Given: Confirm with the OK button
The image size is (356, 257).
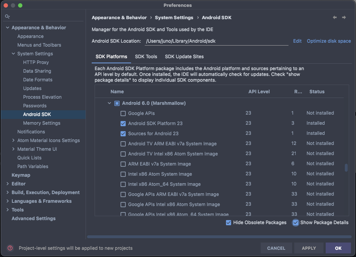Looking at the screenshot, I should click(338, 248).
